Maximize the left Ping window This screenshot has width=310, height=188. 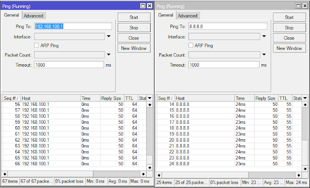click(143, 6)
